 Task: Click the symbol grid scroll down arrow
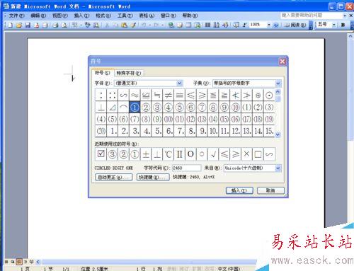point(278,134)
